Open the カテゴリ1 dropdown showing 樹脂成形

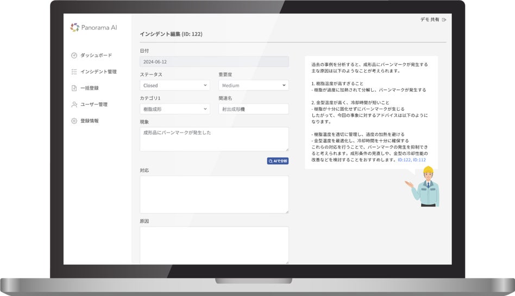coord(175,109)
